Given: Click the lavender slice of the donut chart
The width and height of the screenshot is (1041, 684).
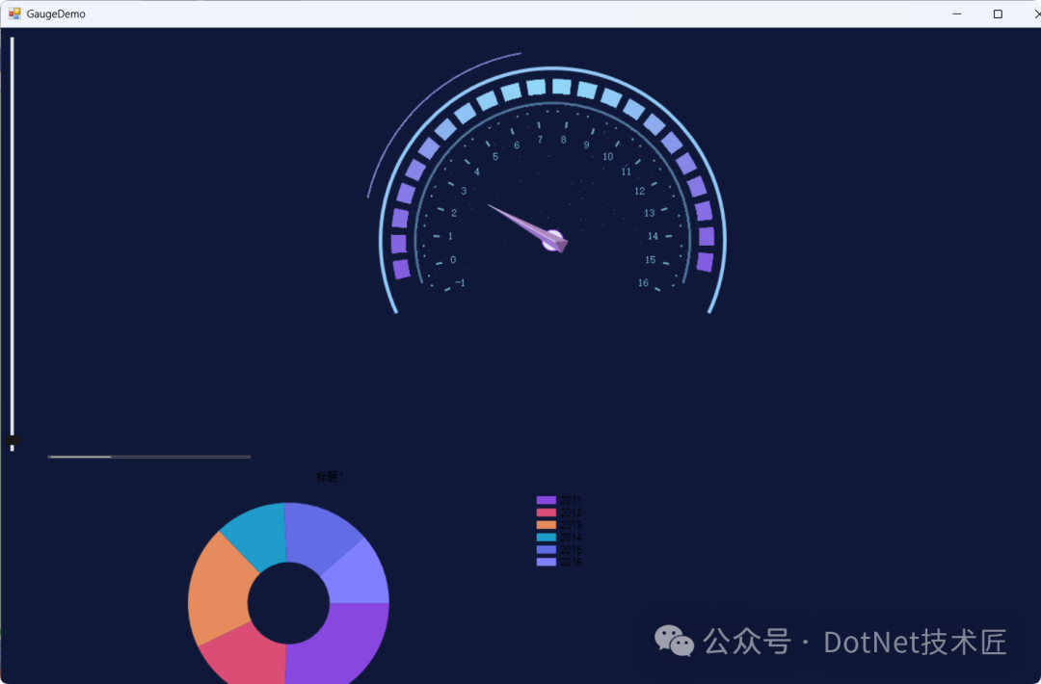Looking at the screenshot, I should [360, 576].
